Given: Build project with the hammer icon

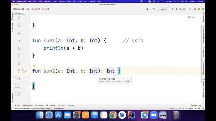Looking at the screenshot, I should 154,9.
